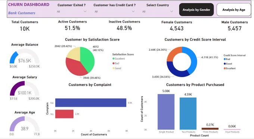The width and height of the screenshot is (254, 139).
Task: Click the 38.9 average age value
Action: click(x=25, y=129)
